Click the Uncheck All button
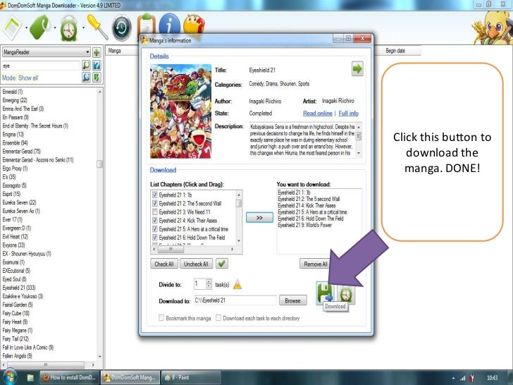Viewport: 513px width, 385px height. tap(196, 264)
